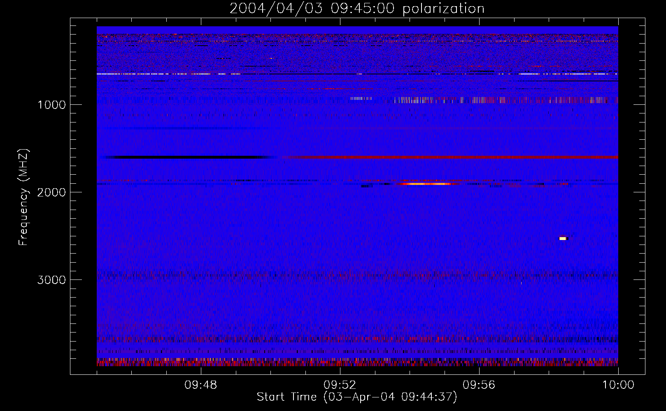Click the plot title '2004/04/03 09:45:00 polarization'
666x411 pixels.
pyautogui.click(x=357, y=8)
